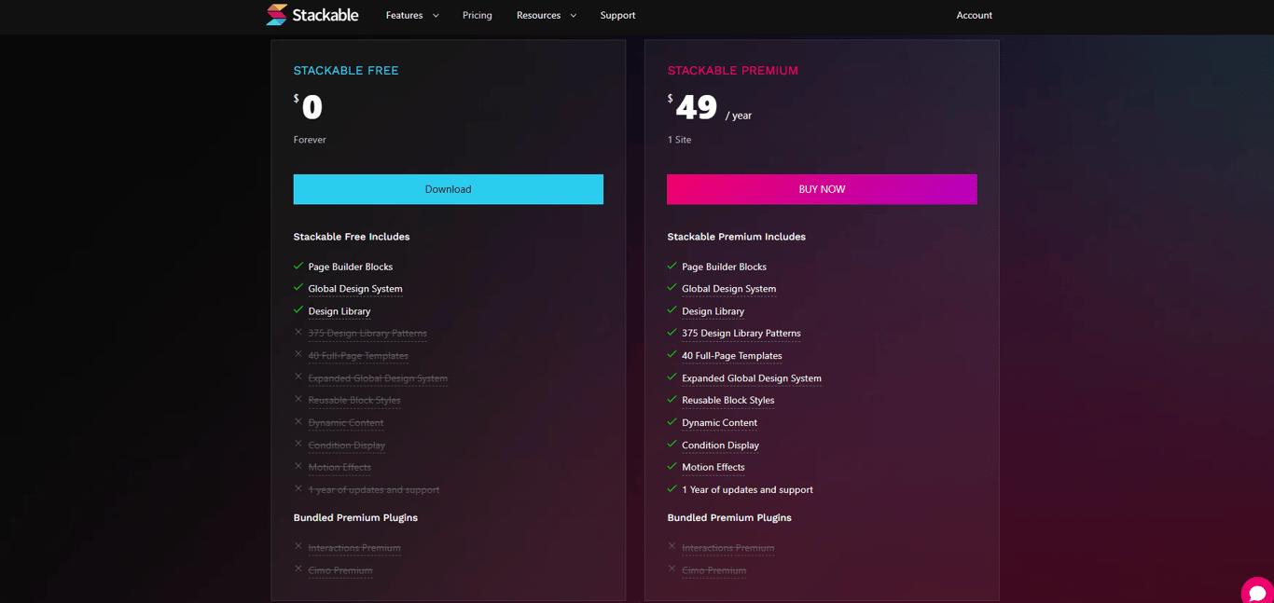Open the Resources menu

539,16
